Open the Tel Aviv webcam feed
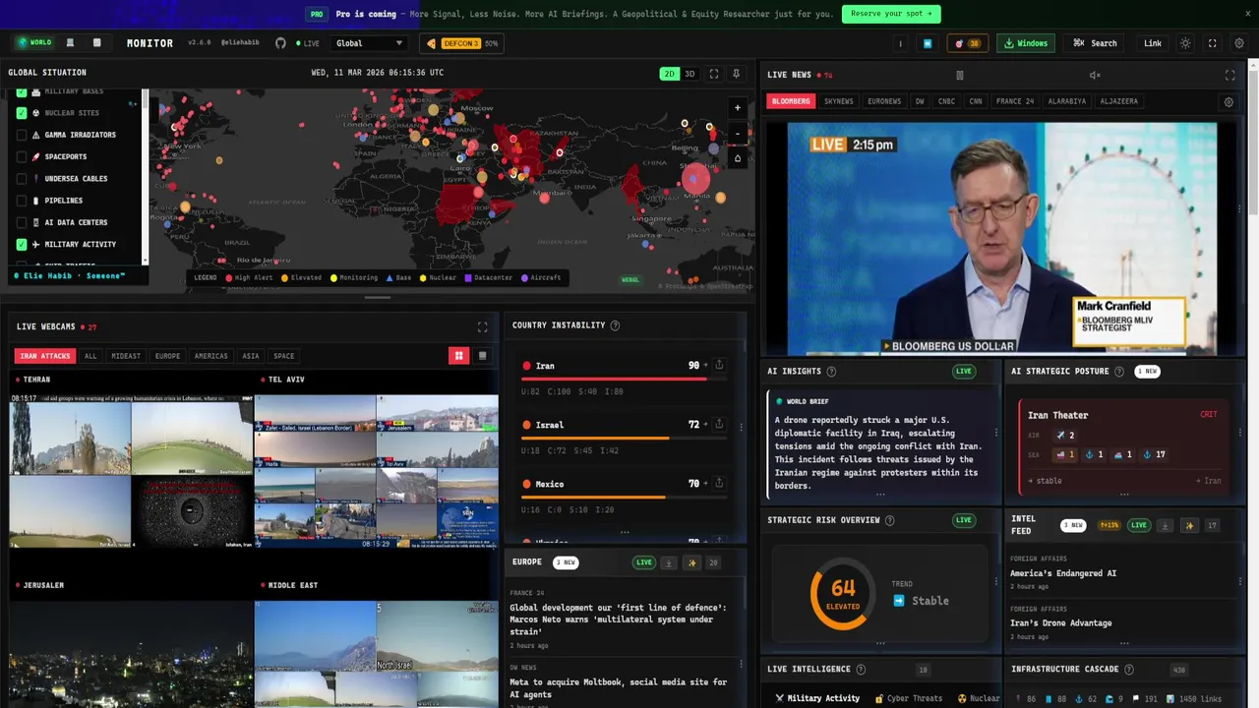 pos(377,471)
